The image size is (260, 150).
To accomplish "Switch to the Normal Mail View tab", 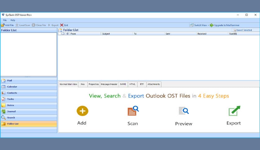I will [68, 84].
